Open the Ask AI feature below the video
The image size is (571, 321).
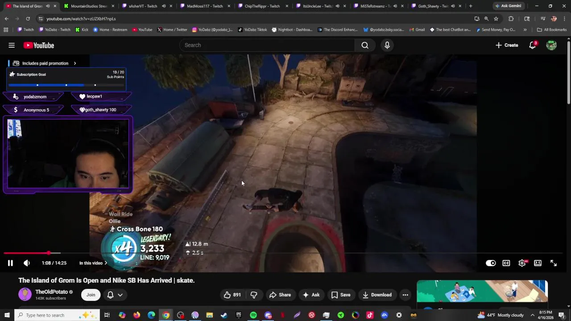(311, 295)
